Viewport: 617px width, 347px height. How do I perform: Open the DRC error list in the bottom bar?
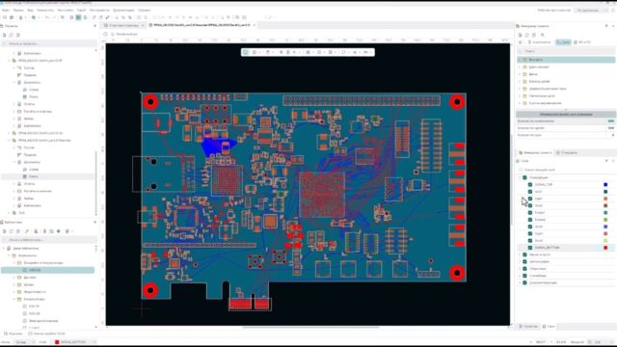pos(47,334)
